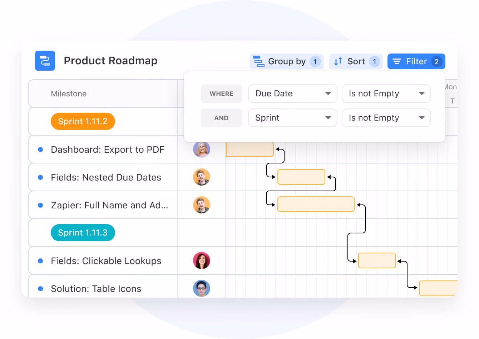
Task: Click the Group by count badge
Action: pyautogui.click(x=315, y=62)
